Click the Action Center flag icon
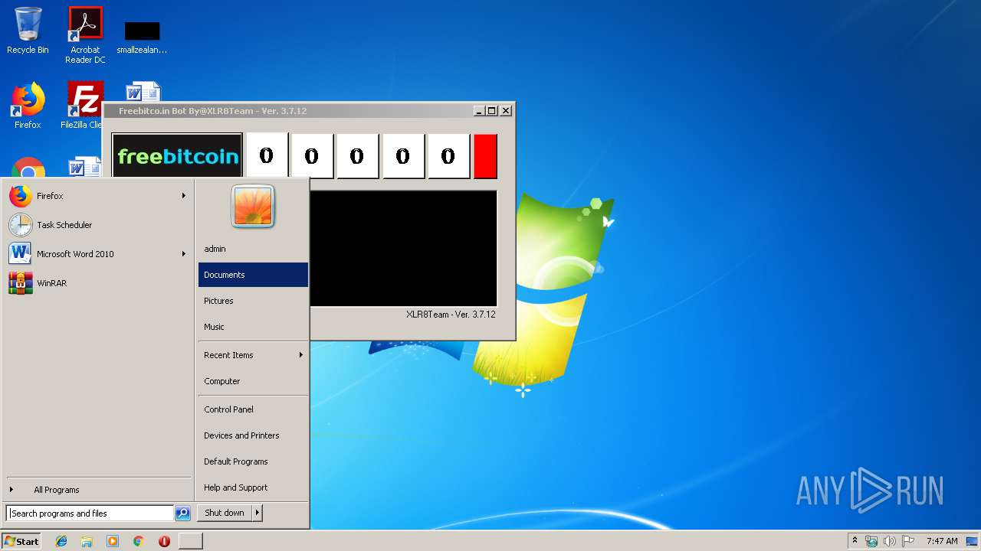Screen dimensions: 981x551 [x=907, y=541]
